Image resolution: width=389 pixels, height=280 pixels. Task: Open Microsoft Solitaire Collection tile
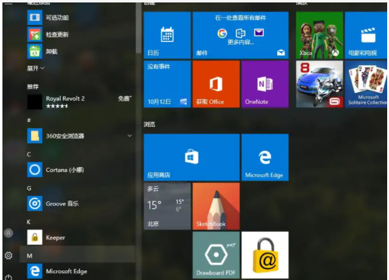[x=366, y=84]
